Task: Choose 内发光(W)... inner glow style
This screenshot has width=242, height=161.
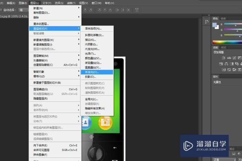Action: pos(97,49)
